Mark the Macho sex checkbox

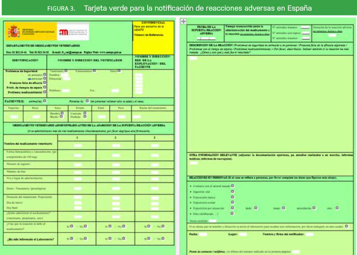[61, 117]
